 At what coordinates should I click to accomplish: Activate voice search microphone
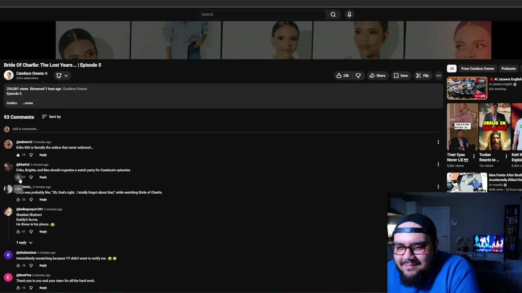click(x=349, y=15)
